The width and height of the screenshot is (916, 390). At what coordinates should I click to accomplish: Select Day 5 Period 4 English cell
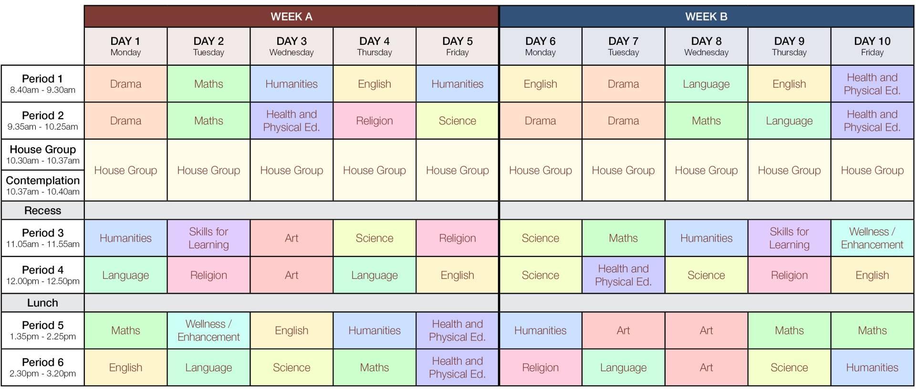(x=458, y=275)
